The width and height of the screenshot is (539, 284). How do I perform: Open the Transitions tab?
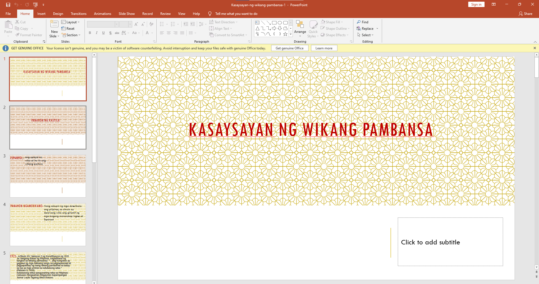(79, 14)
